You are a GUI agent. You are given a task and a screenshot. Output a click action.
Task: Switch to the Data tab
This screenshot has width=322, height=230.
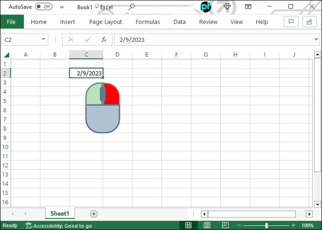(x=180, y=22)
